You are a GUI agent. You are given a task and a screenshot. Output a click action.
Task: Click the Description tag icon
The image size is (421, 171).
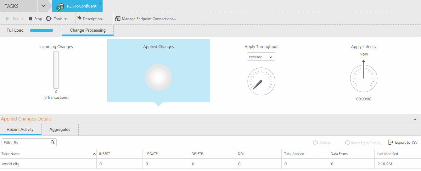80,18
